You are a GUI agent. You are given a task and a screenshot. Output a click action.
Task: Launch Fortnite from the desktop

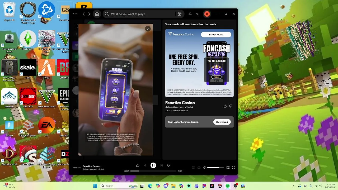pos(9,127)
